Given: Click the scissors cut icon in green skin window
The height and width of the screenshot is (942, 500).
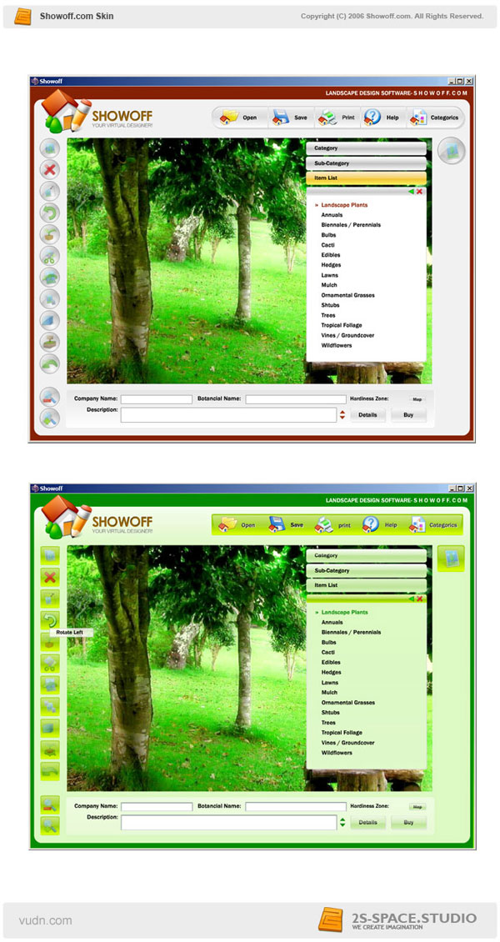Looking at the screenshot, I should click(50, 664).
